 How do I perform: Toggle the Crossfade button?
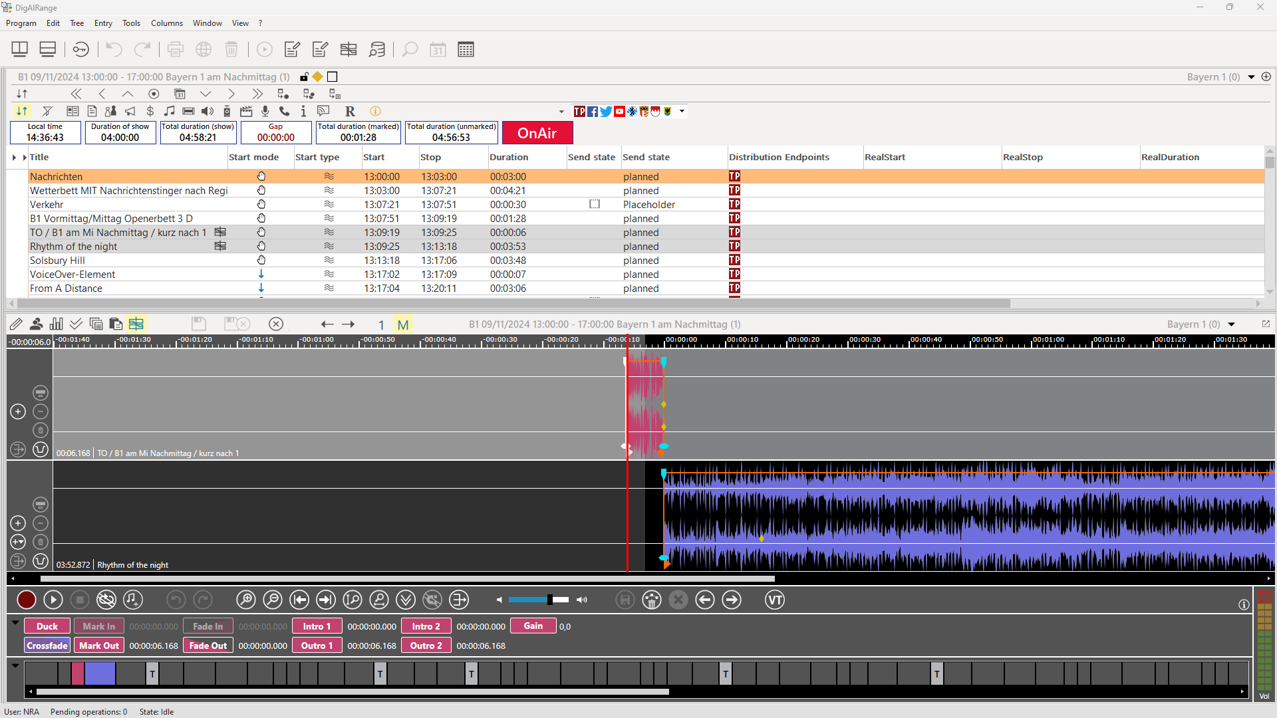[x=47, y=646]
